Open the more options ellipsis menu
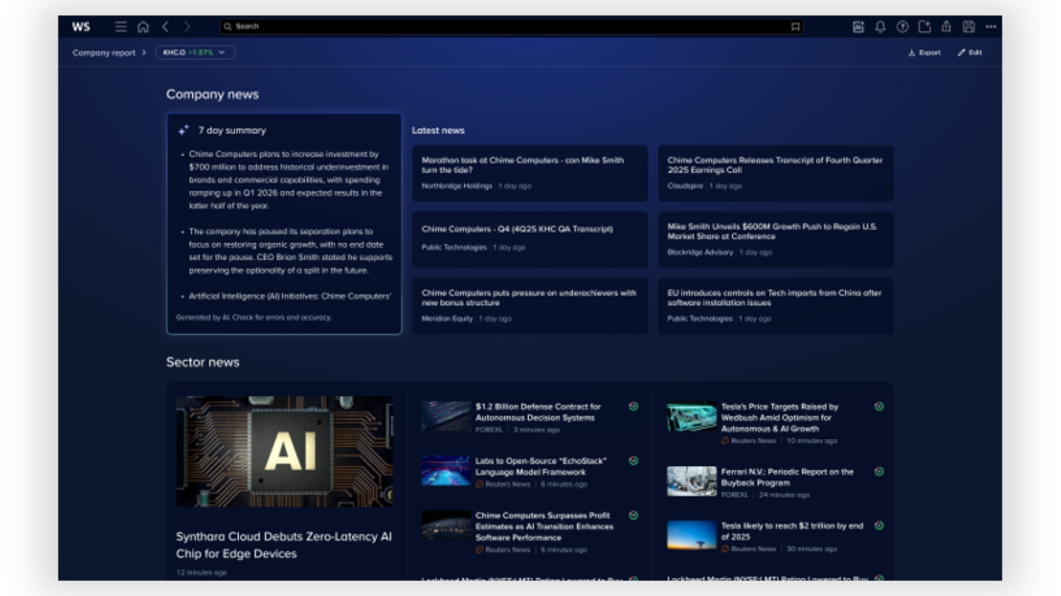The image size is (1061, 596). pos(990,26)
